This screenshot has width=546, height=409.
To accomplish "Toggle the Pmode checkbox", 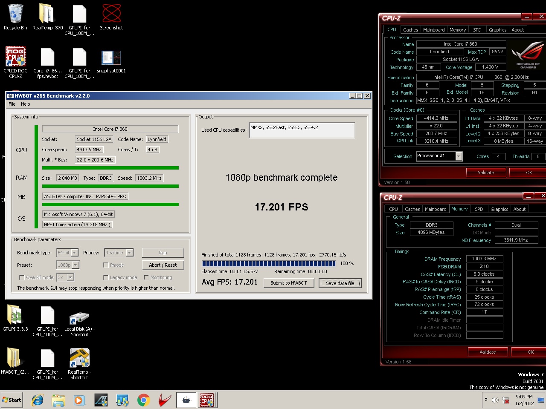I will coord(106,265).
